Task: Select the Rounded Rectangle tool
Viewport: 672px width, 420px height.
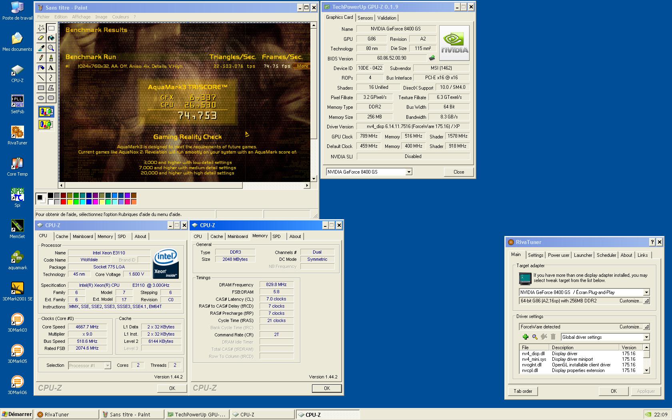Action: tap(51, 98)
